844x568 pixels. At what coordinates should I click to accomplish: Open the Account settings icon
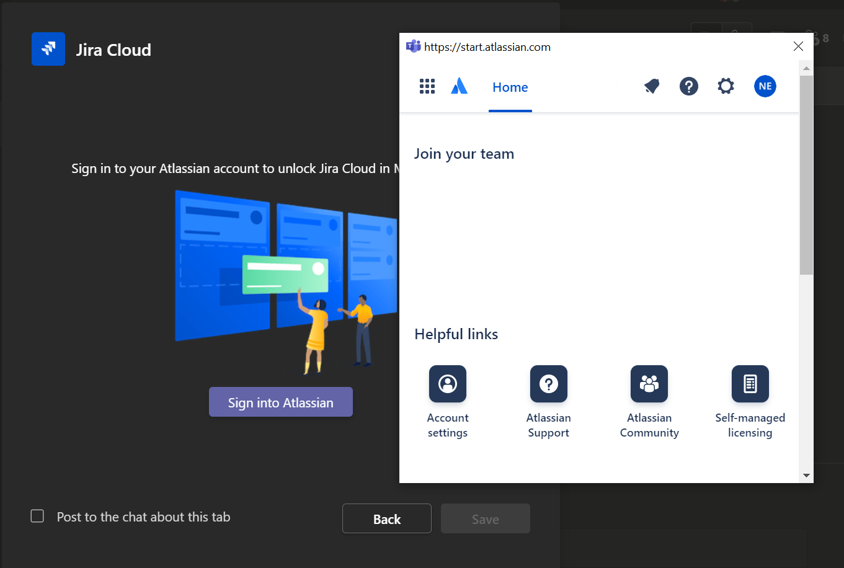tap(448, 384)
